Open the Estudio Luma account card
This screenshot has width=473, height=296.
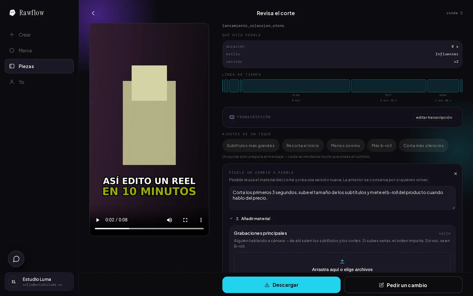(x=39, y=281)
